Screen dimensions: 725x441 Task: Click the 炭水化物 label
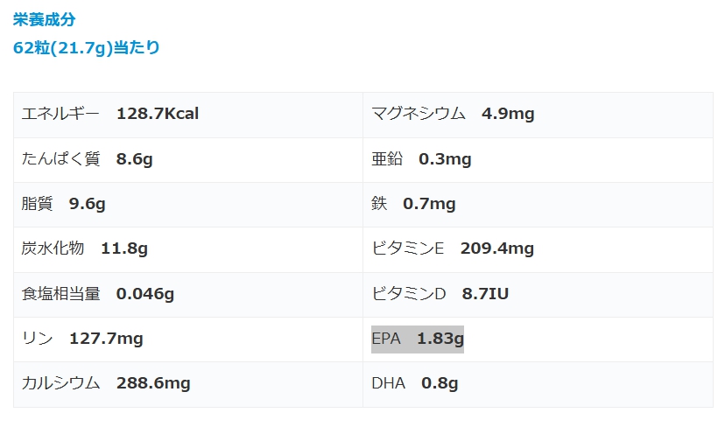(x=53, y=248)
